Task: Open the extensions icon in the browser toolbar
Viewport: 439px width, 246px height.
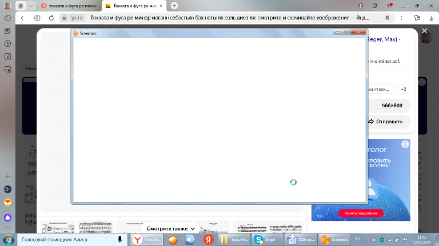Action: [417, 18]
